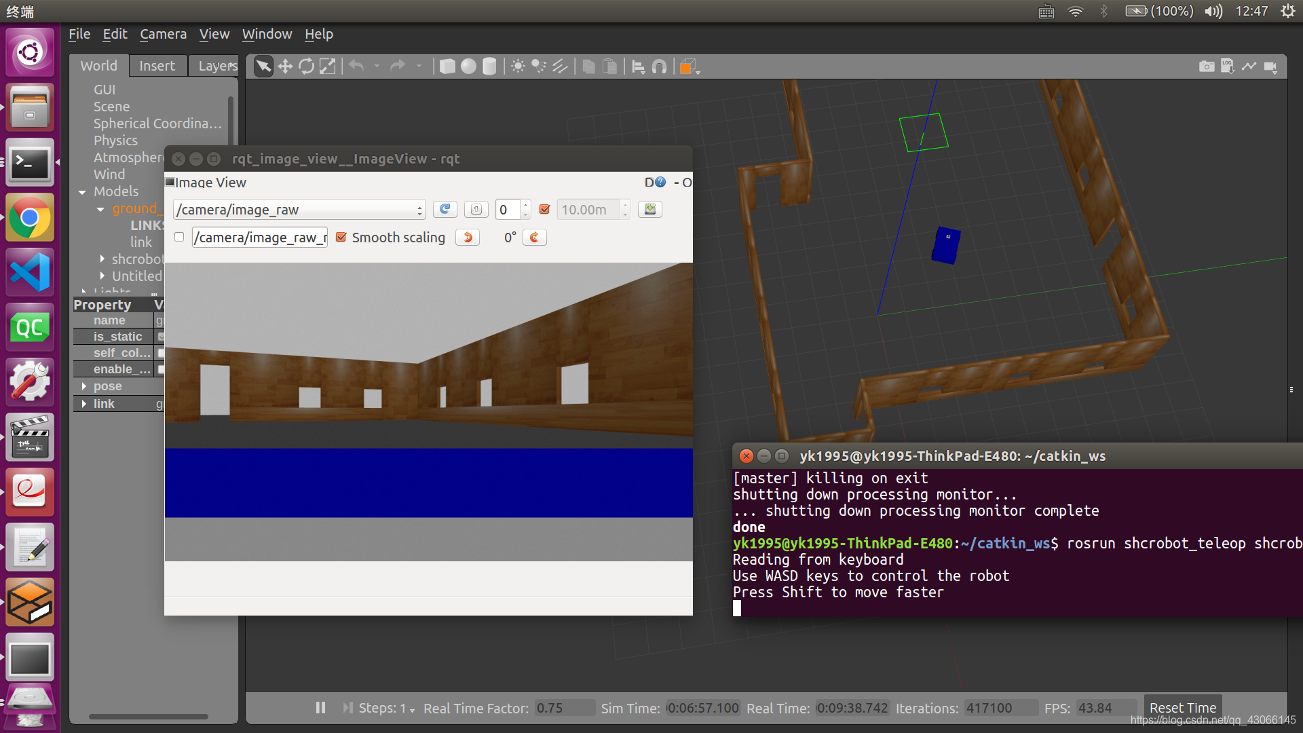Open the Camera menu
This screenshot has height=733, width=1303.
point(163,34)
